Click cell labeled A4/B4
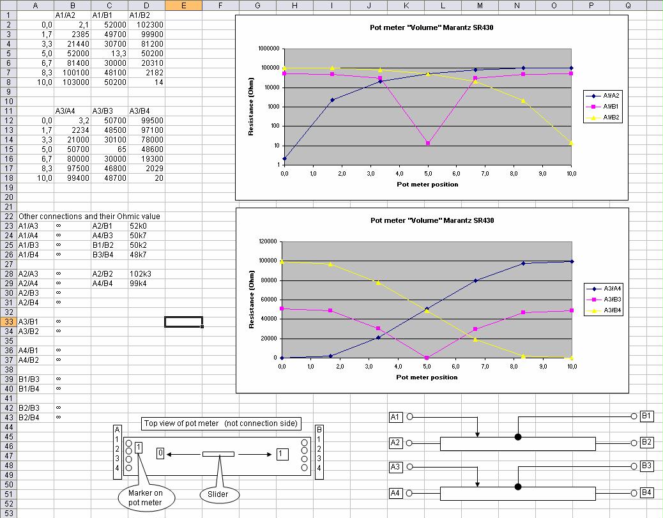Screen dimensions: 663x518 [x=109, y=284]
